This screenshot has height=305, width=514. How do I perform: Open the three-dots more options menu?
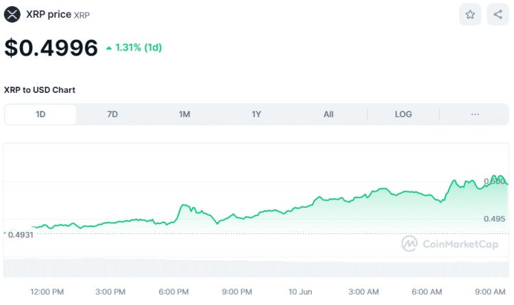pos(475,114)
